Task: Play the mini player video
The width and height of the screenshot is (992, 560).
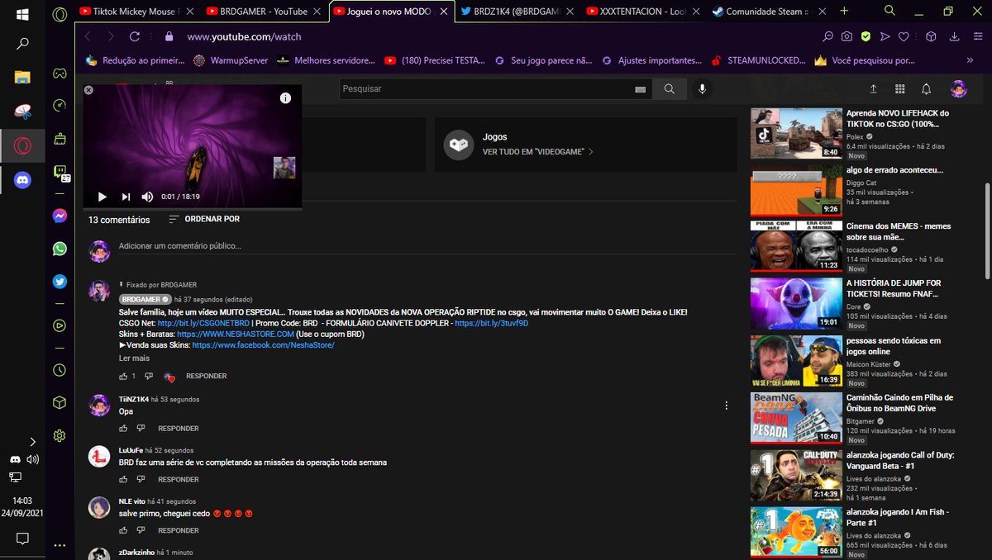Action: (x=103, y=197)
